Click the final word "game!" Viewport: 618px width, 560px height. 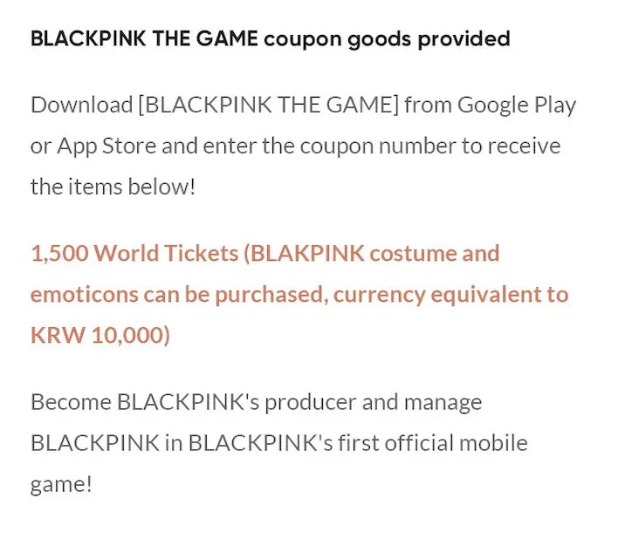point(61,483)
